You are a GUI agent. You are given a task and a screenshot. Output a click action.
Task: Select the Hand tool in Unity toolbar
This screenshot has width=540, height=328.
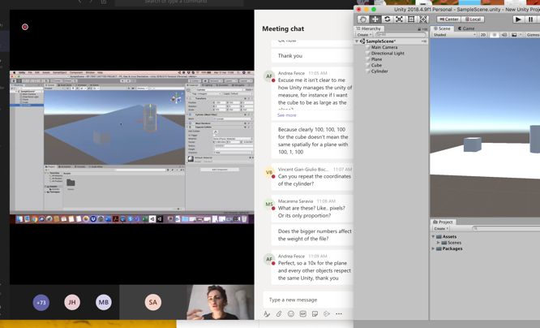(x=363, y=19)
